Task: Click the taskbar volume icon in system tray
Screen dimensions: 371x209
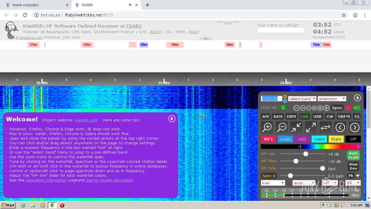Action: tap(329, 205)
